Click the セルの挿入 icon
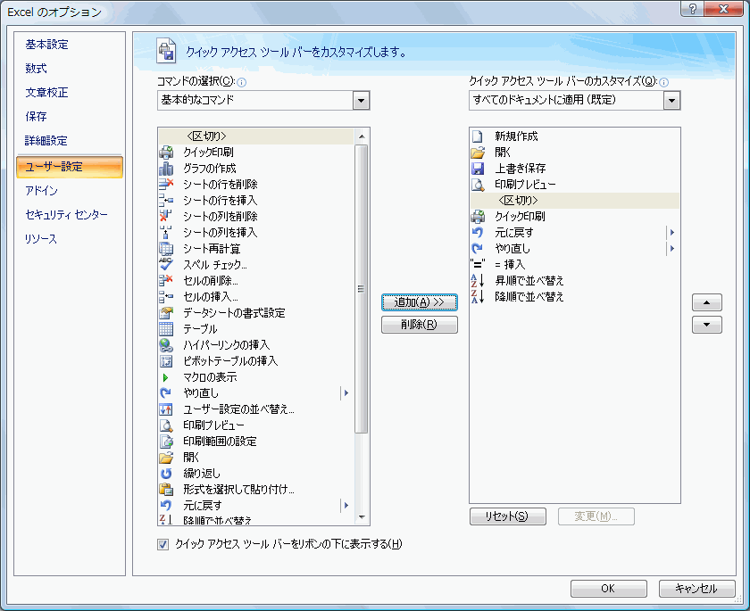750x611 pixels. 166,297
